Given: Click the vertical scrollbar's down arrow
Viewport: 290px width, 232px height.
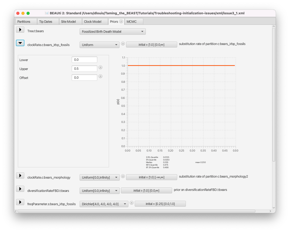Looking at the screenshot, I should pyautogui.click(x=274, y=207).
